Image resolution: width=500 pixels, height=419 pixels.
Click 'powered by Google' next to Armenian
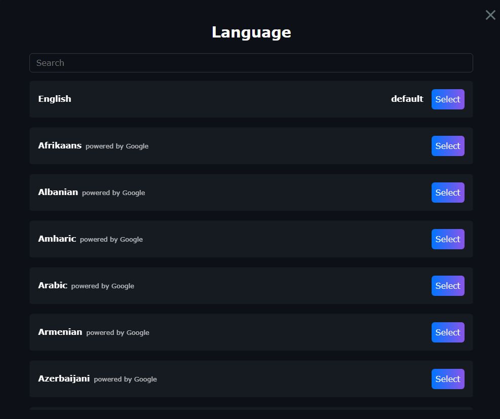pyautogui.click(x=118, y=332)
